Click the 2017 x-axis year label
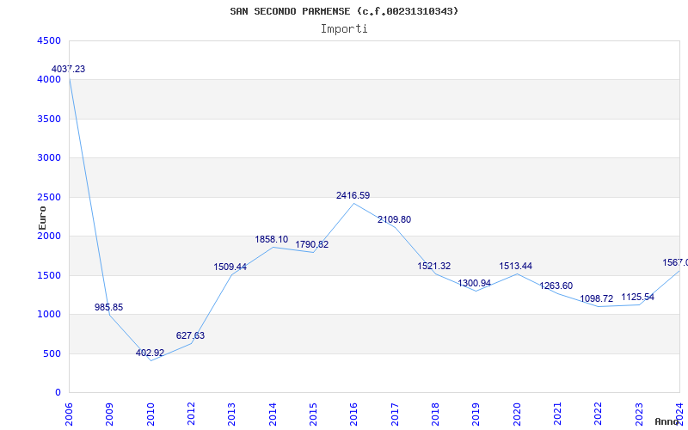The image size is (688, 430). [x=395, y=415]
